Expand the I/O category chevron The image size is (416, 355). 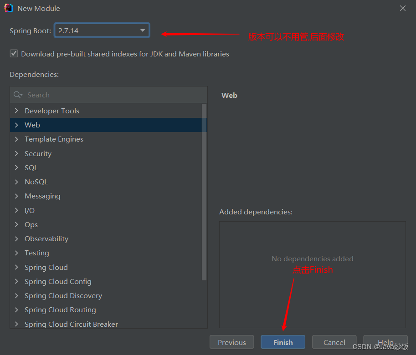(x=16, y=210)
